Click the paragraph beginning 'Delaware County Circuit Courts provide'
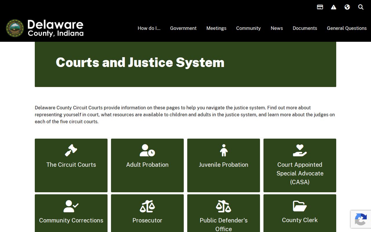 (185, 115)
